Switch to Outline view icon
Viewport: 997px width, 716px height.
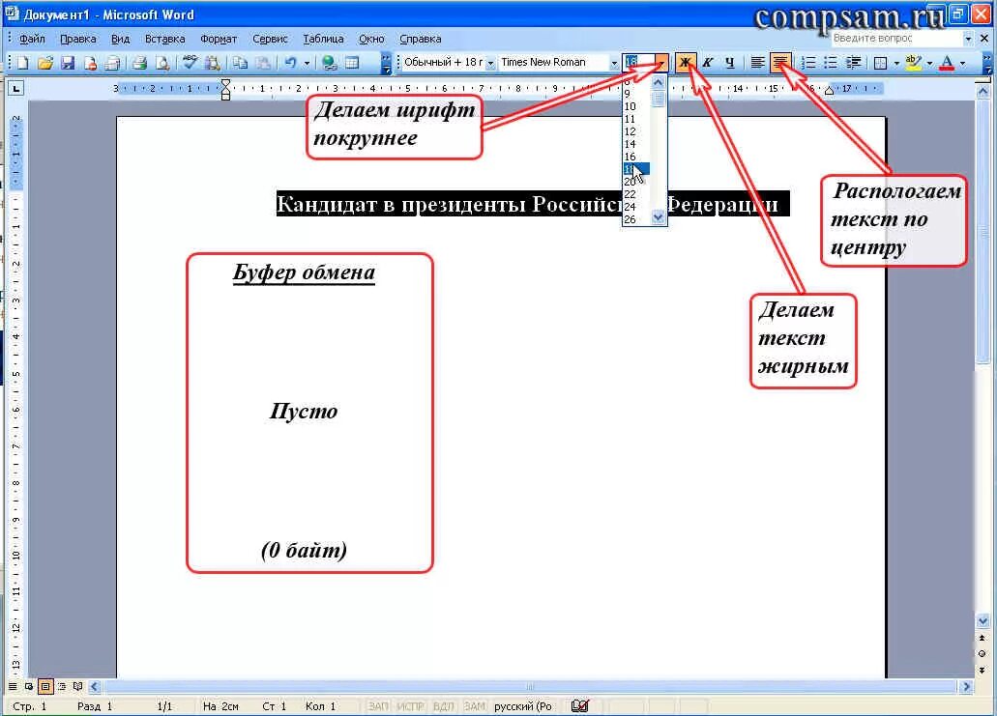click(62, 687)
